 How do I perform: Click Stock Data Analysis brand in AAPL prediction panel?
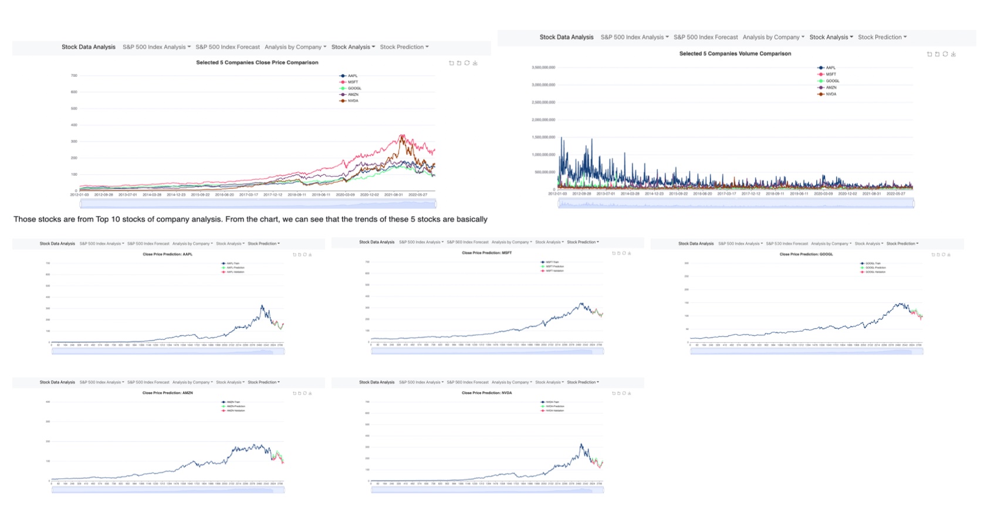(x=58, y=243)
